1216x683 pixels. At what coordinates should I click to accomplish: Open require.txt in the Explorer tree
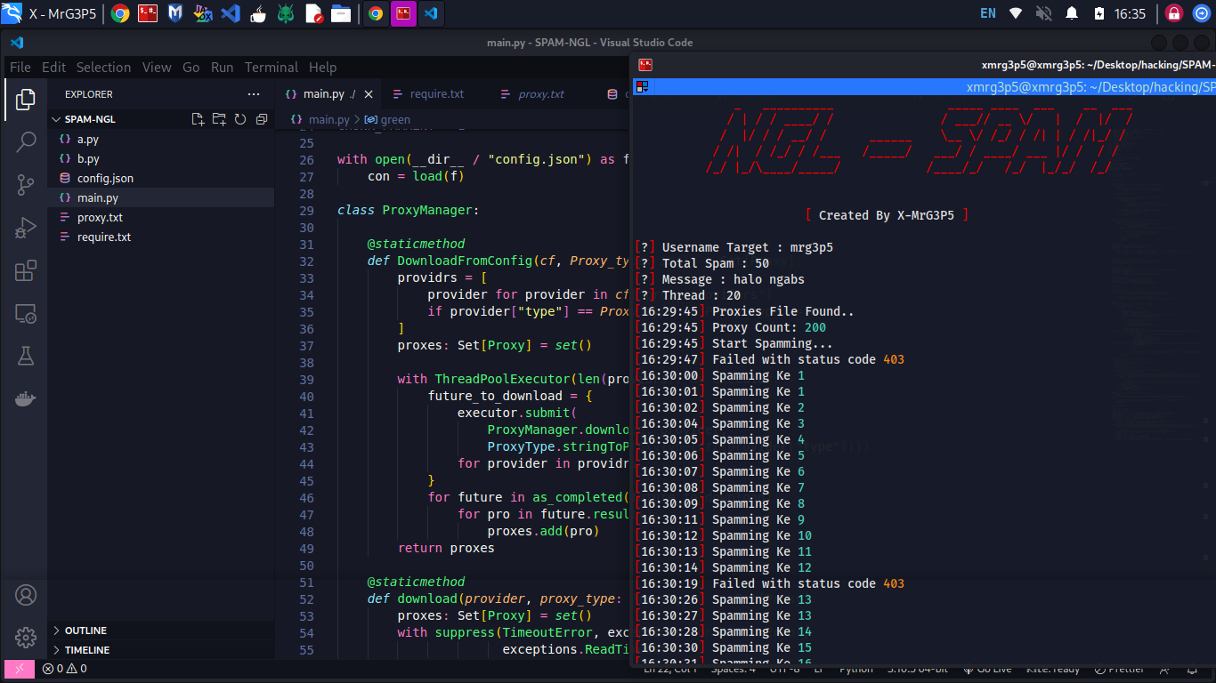[x=160, y=237]
